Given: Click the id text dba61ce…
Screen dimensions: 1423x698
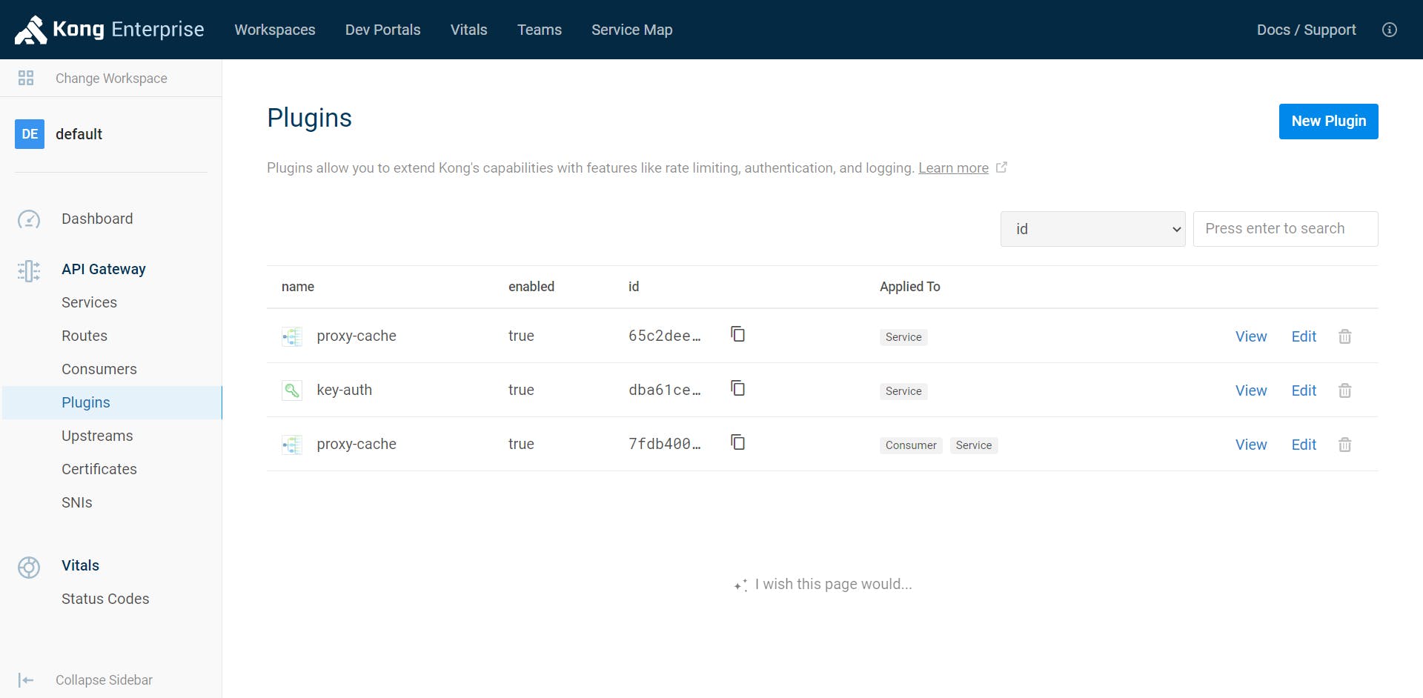Looking at the screenshot, I should (665, 390).
